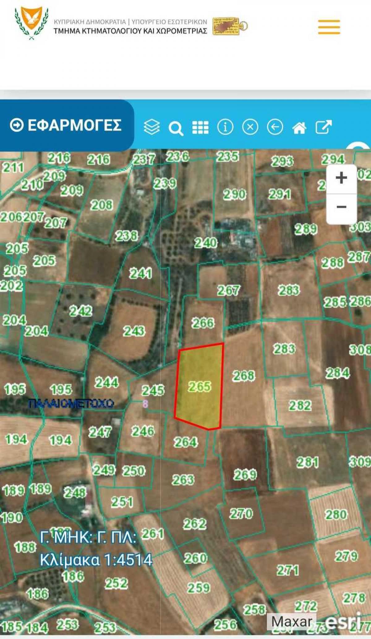Click parcel label 241

(x=141, y=274)
